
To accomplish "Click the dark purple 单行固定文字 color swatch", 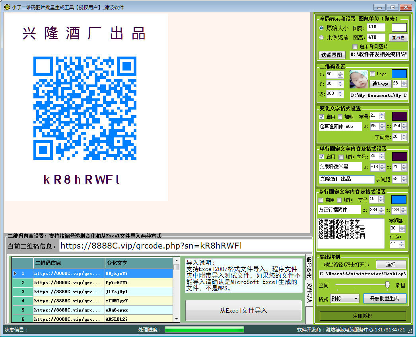I will pos(400,157).
